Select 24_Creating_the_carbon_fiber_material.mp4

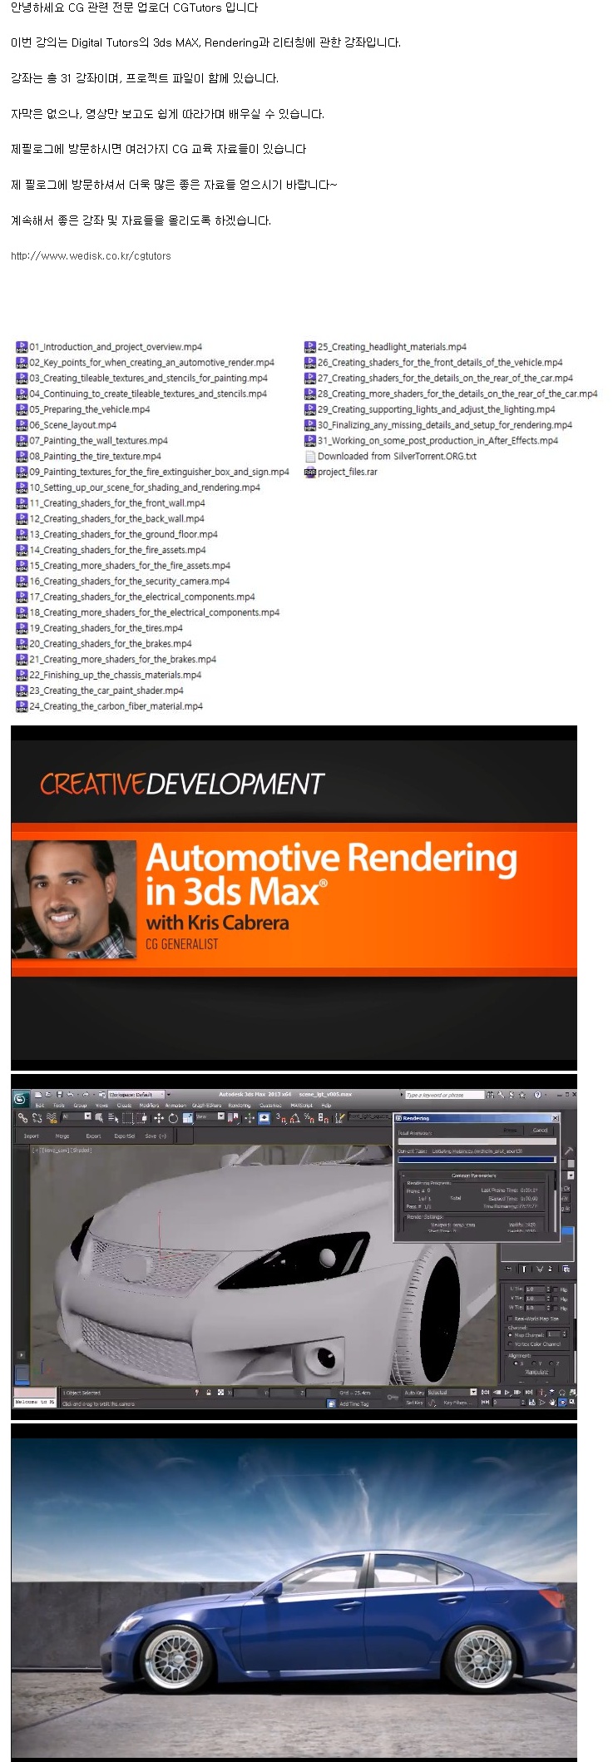click(116, 706)
